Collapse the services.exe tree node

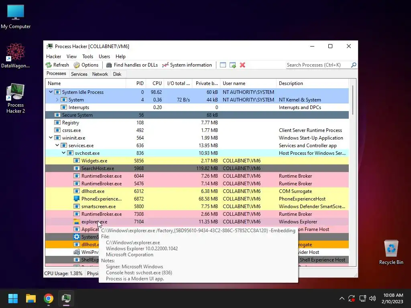click(x=57, y=145)
